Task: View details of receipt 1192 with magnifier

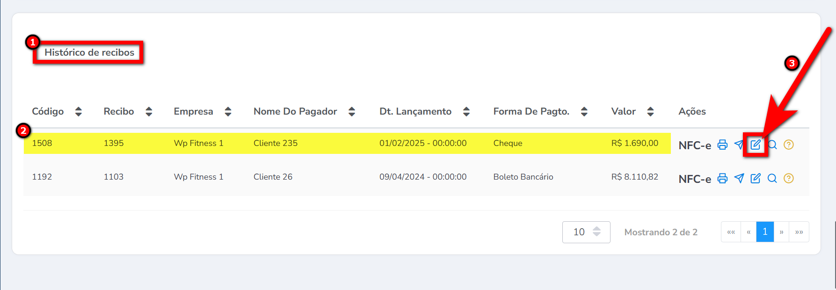Action: (x=772, y=178)
